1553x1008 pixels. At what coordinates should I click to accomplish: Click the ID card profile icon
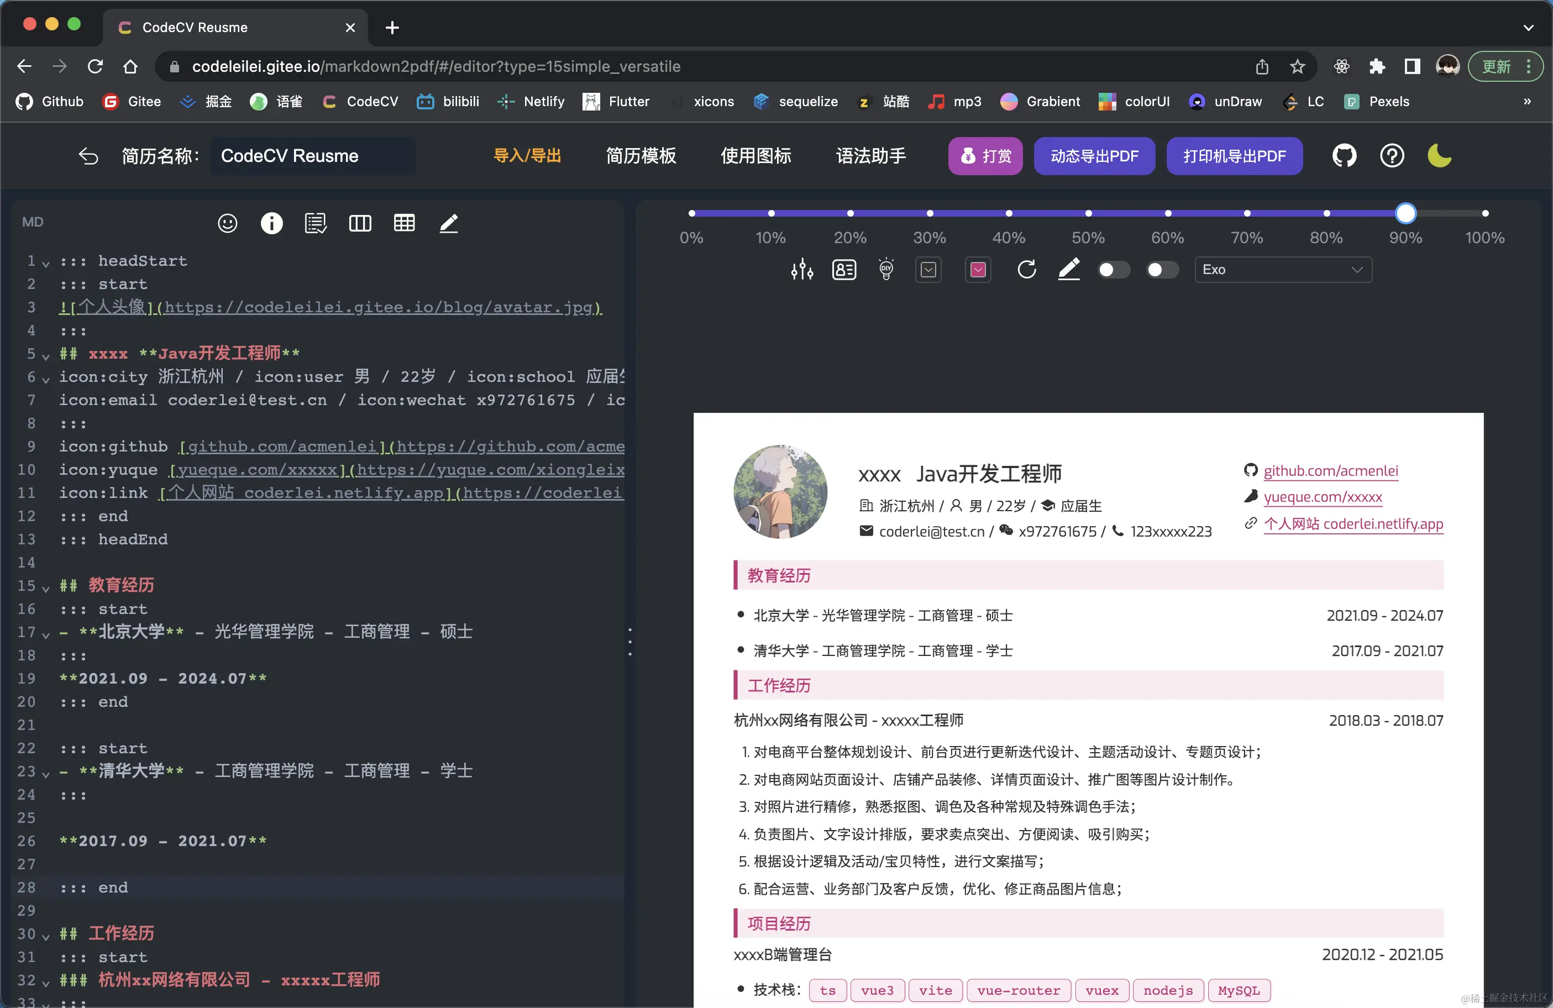[x=844, y=270]
